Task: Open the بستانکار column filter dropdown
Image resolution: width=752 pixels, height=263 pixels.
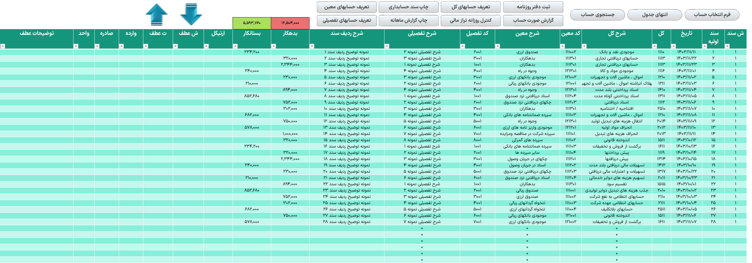Action: click(x=235, y=46)
